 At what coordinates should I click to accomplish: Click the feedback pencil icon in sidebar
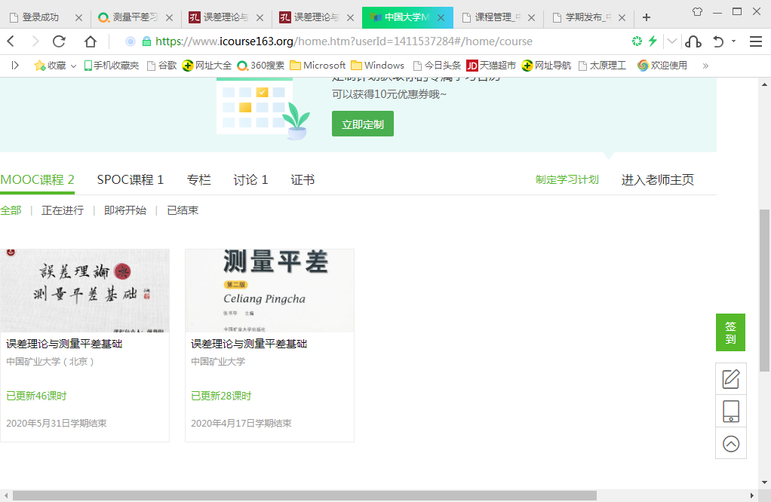pos(730,378)
